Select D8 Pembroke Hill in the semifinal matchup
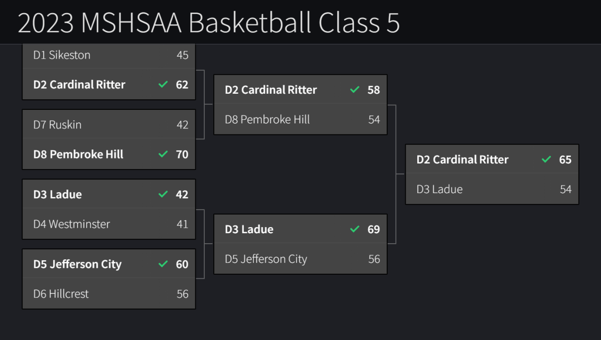The width and height of the screenshot is (601, 340). [x=267, y=119]
